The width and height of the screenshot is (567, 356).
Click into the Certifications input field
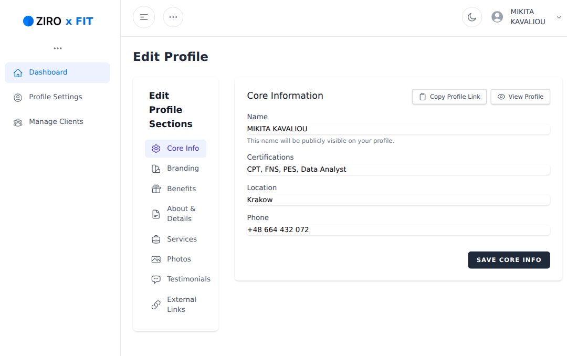tap(398, 170)
